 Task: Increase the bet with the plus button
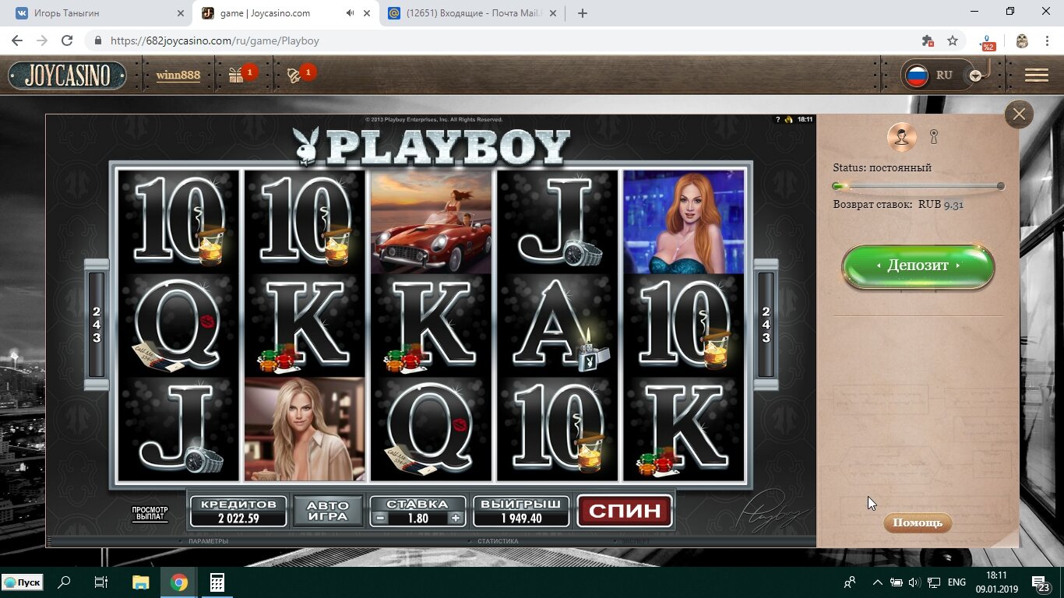[456, 519]
